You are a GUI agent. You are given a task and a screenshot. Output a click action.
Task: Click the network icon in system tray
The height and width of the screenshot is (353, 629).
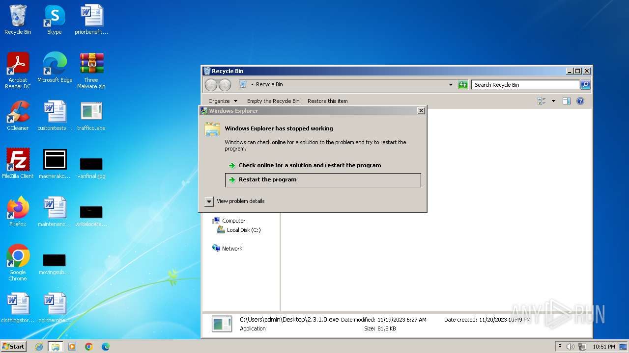tap(581, 347)
